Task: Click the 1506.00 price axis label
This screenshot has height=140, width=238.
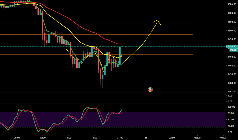Action: [232, 4]
